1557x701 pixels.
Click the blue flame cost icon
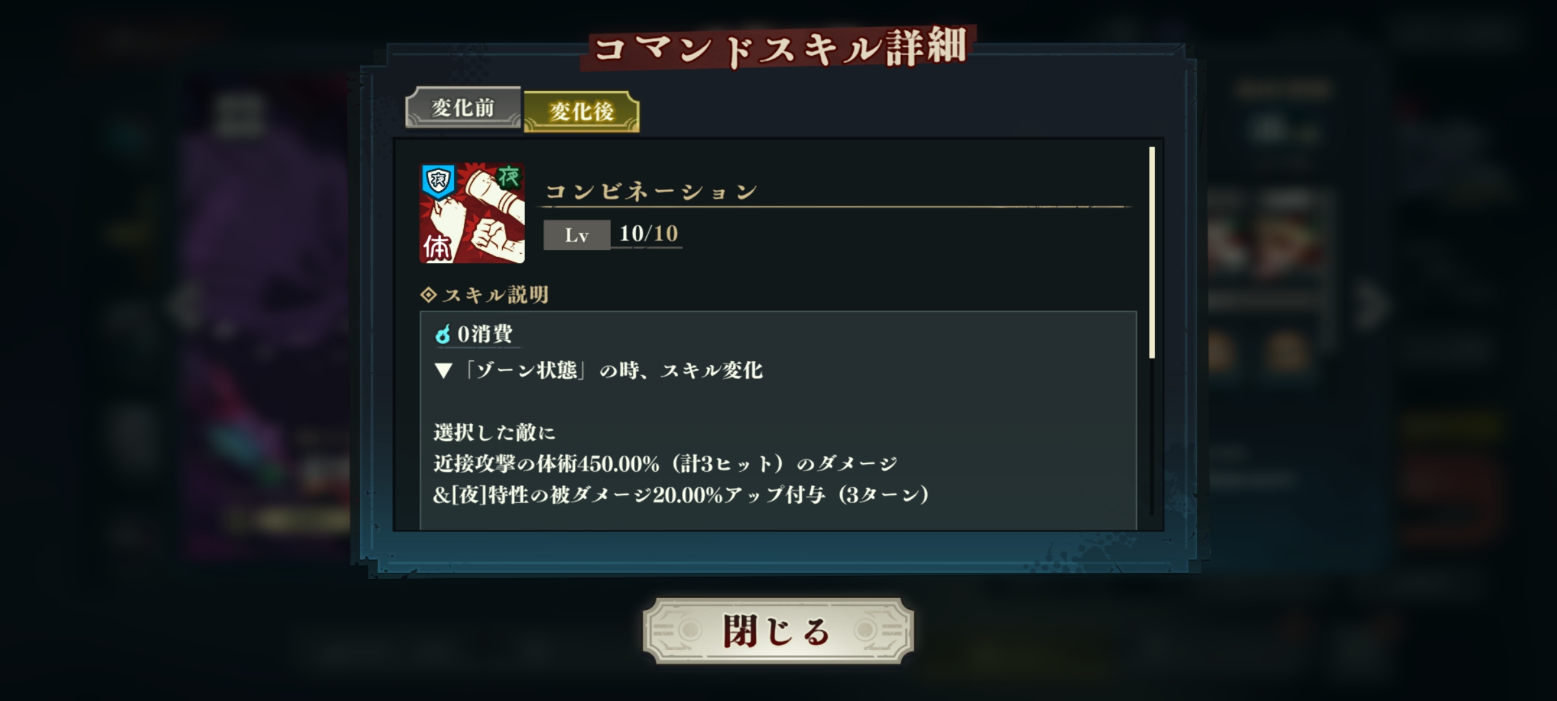[442, 334]
